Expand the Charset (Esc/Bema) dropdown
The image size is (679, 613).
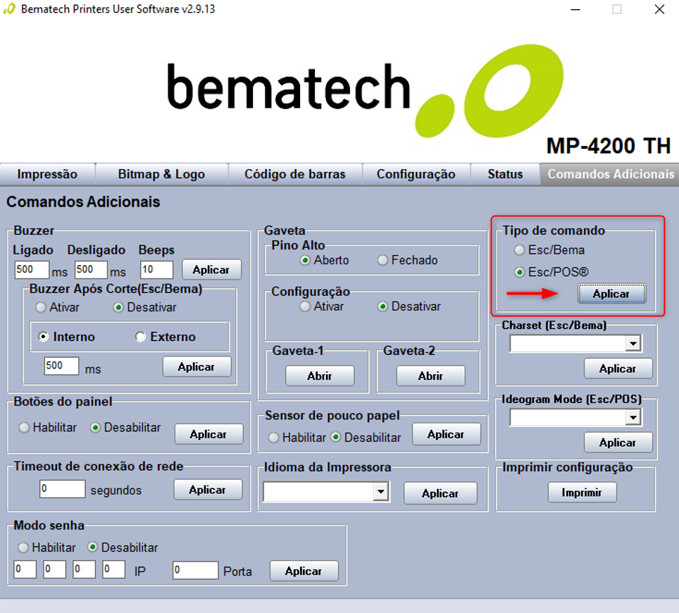click(633, 344)
